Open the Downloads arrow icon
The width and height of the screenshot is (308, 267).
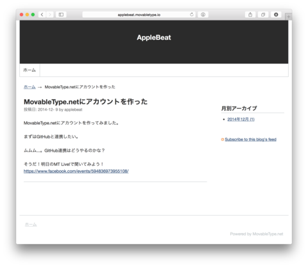pyautogui.click(x=276, y=15)
